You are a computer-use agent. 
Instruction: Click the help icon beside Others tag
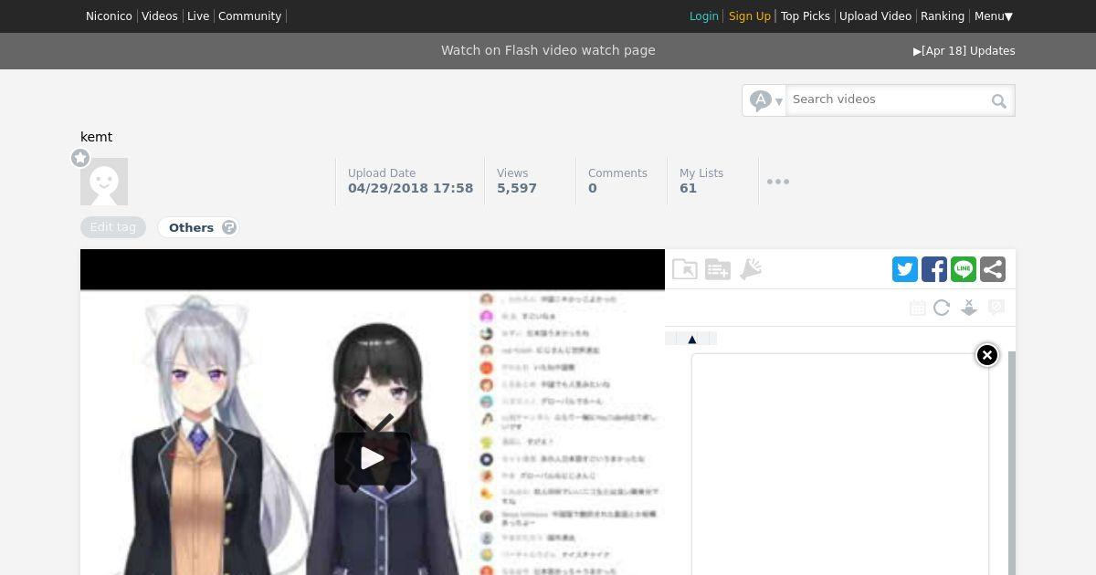click(229, 227)
